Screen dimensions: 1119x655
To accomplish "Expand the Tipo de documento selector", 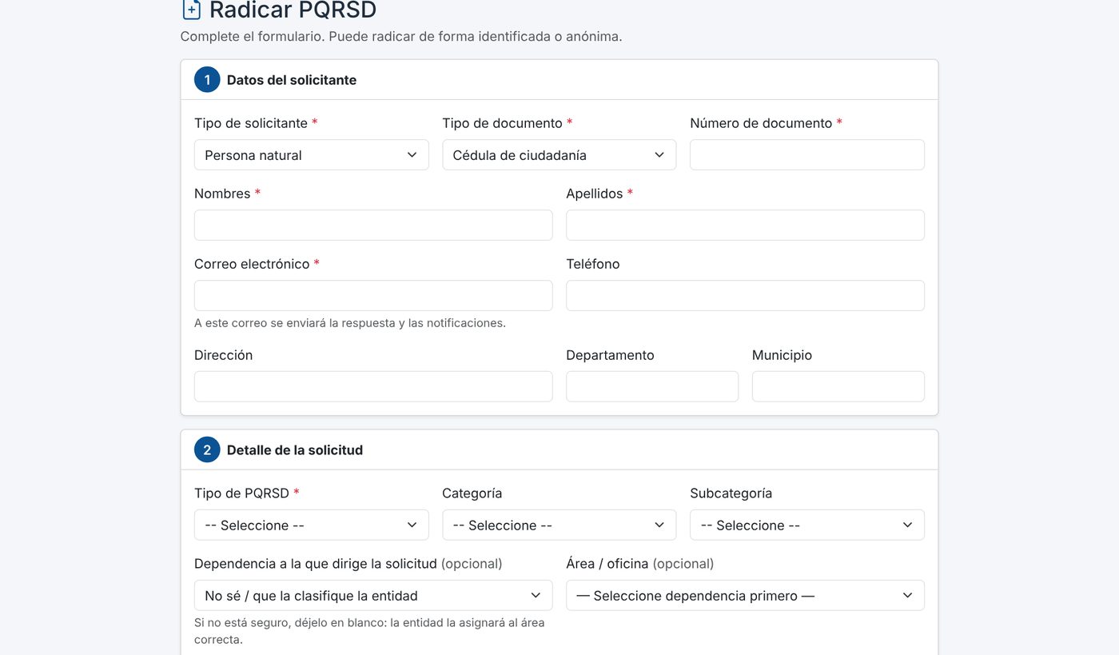I will pos(559,155).
